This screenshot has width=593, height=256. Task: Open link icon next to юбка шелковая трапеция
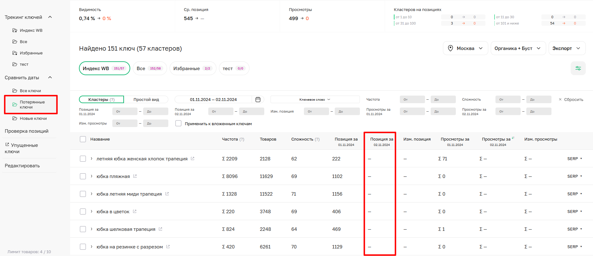(160, 229)
